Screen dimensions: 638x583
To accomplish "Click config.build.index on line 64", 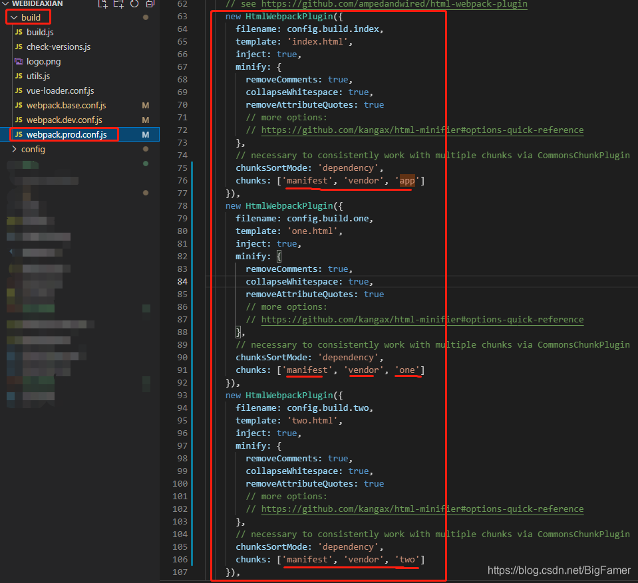I will click(x=333, y=29).
